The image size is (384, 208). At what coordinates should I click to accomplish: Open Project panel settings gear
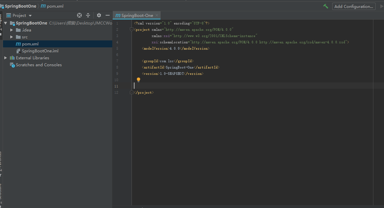pyautogui.click(x=99, y=15)
